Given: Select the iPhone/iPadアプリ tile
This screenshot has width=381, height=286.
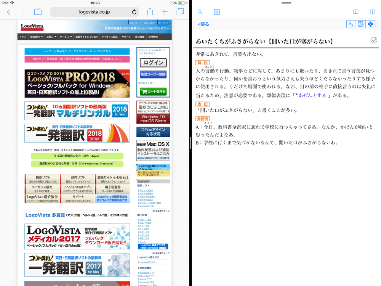Looking at the screenshot, I should [x=78, y=189].
